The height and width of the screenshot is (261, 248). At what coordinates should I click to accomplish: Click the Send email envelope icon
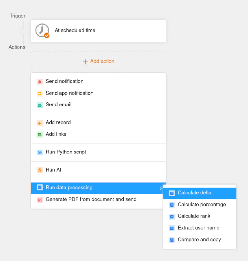click(x=40, y=105)
